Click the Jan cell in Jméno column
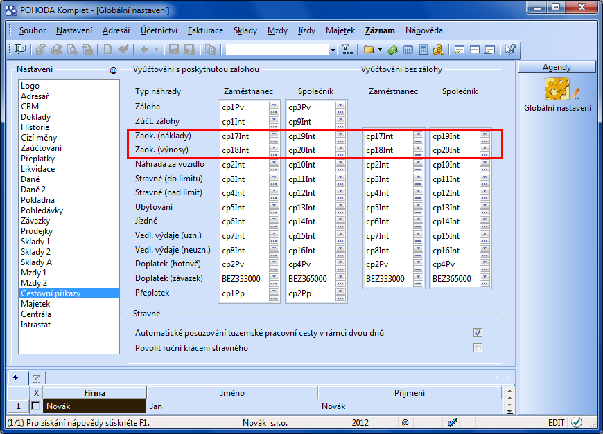 pyautogui.click(x=232, y=406)
